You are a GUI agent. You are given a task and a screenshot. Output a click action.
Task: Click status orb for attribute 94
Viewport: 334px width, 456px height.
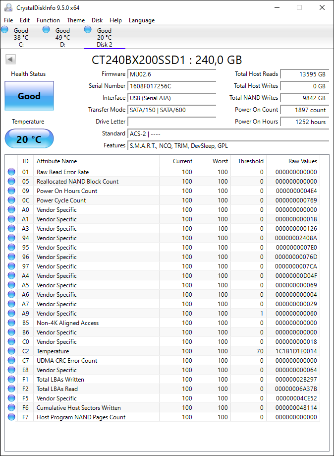click(x=11, y=238)
